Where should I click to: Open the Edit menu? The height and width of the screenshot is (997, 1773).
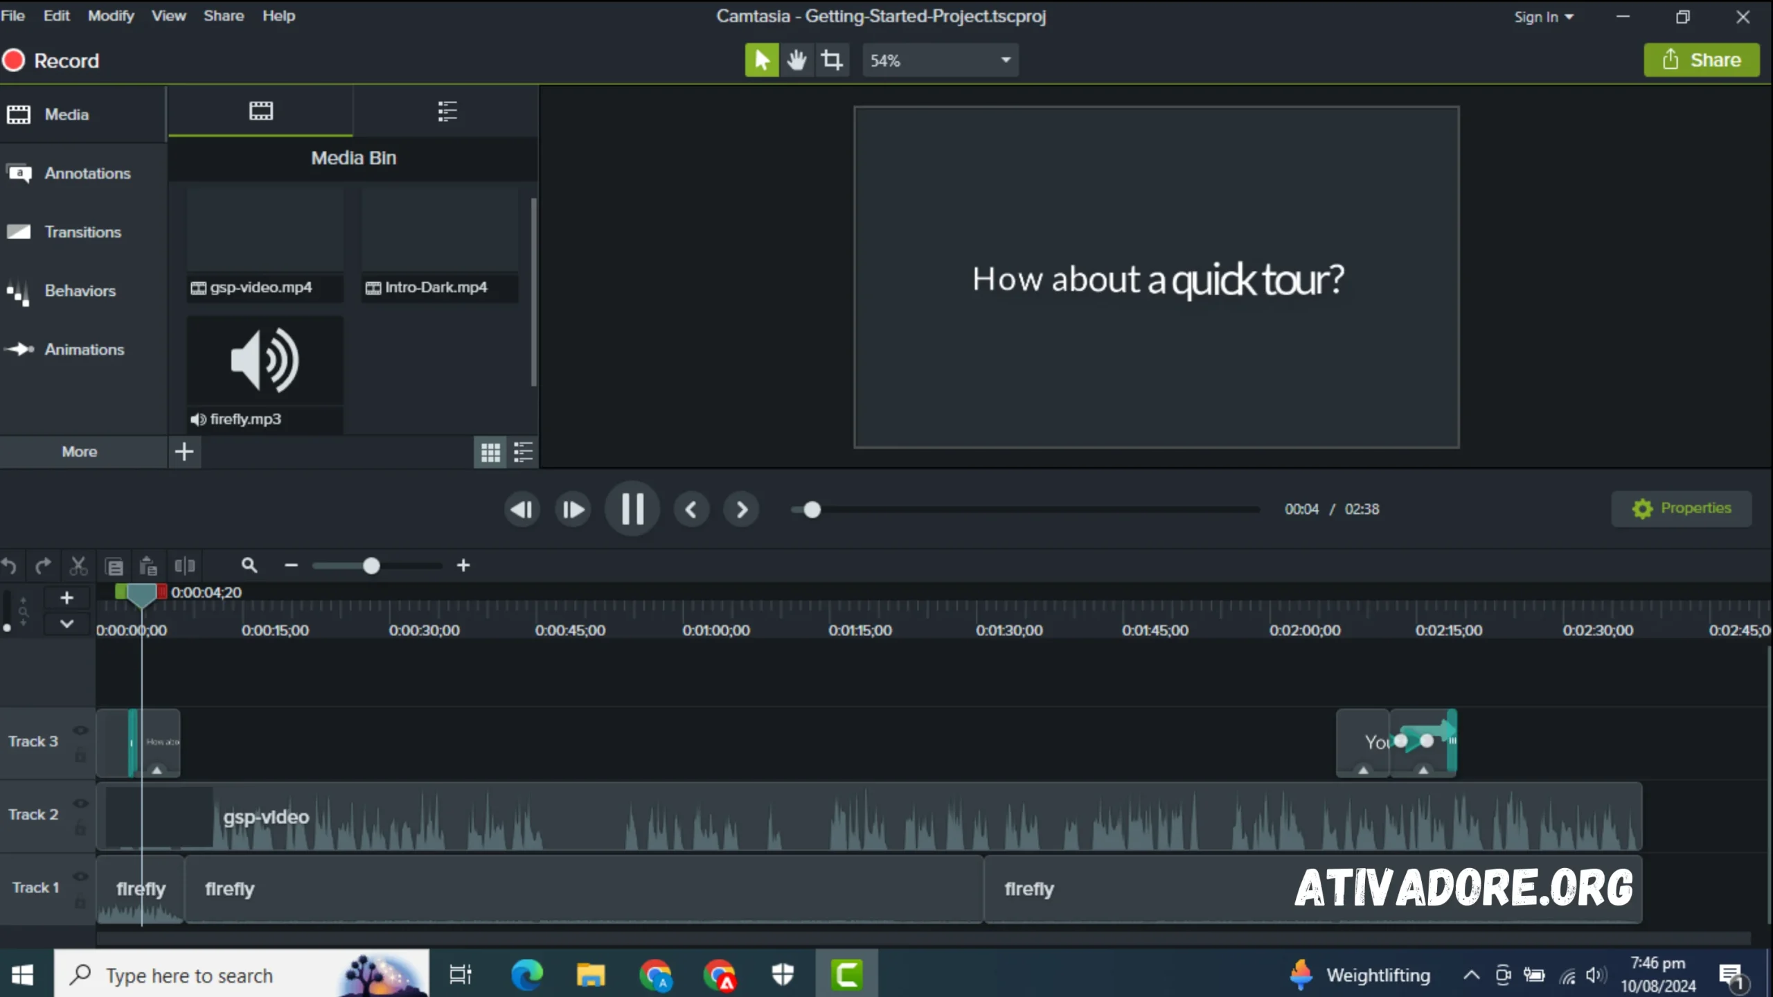[56, 15]
